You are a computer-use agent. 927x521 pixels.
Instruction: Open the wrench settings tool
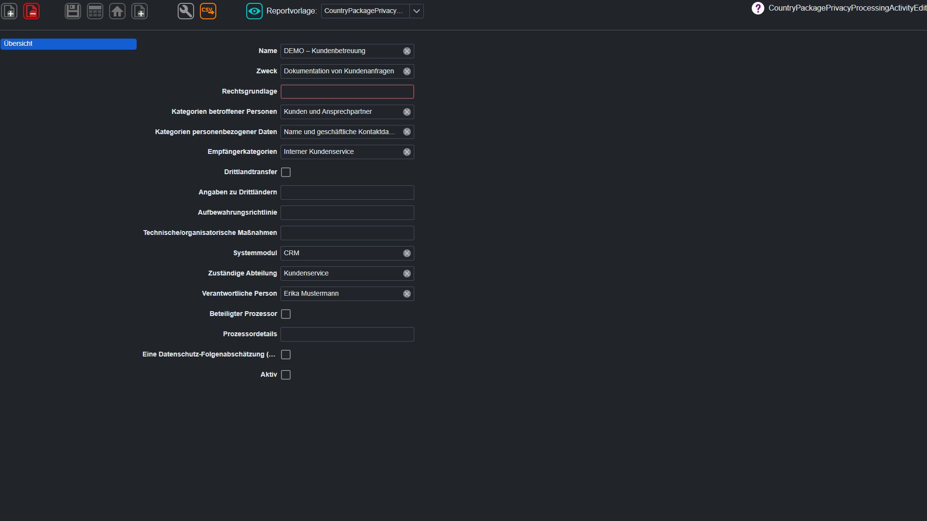tap(186, 11)
